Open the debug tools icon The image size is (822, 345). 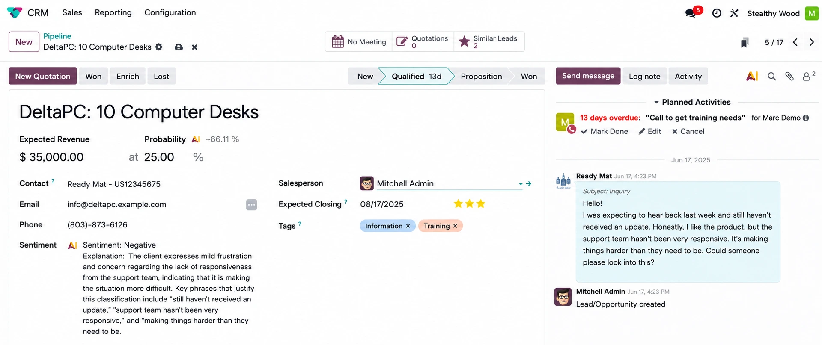tap(734, 13)
